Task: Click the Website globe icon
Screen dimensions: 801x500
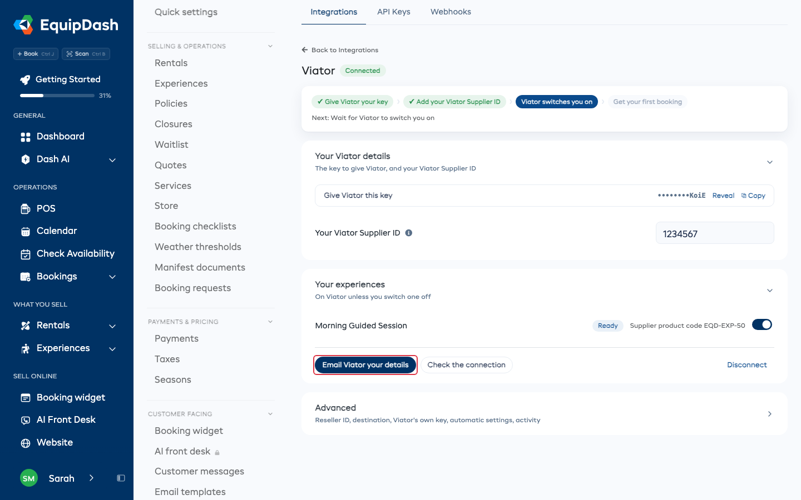Action: click(26, 443)
